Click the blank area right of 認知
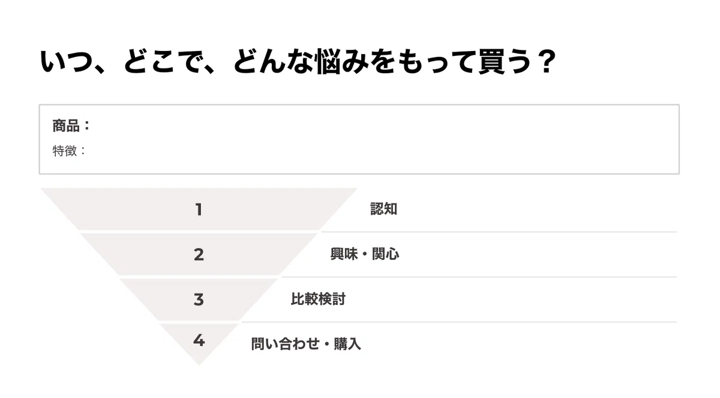The width and height of the screenshot is (720, 398). pos(537,210)
